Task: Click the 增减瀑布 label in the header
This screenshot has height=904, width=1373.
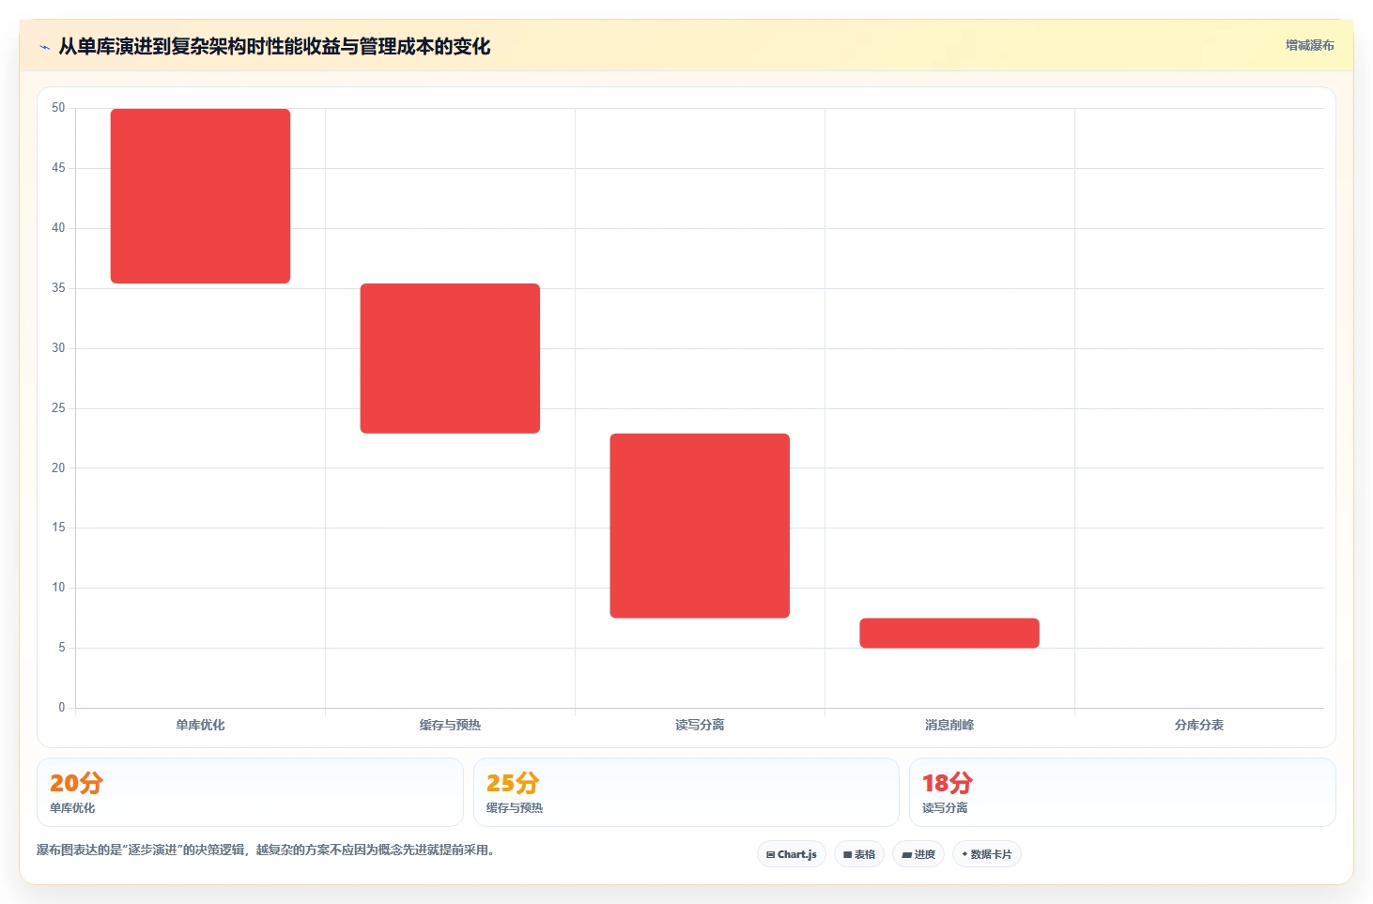Action: pyautogui.click(x=1309, y=45)
